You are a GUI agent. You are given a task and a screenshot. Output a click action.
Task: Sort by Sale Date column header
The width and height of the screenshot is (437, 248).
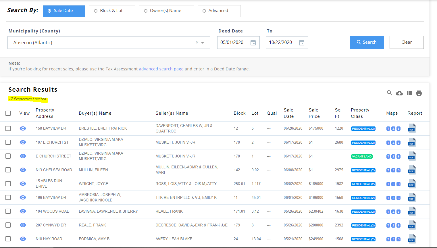pos(289,113)
